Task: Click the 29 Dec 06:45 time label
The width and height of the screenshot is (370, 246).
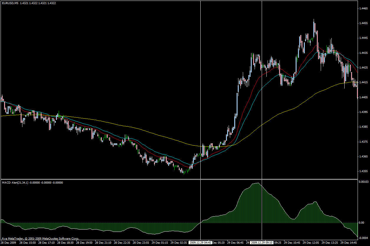Action: 236,243
